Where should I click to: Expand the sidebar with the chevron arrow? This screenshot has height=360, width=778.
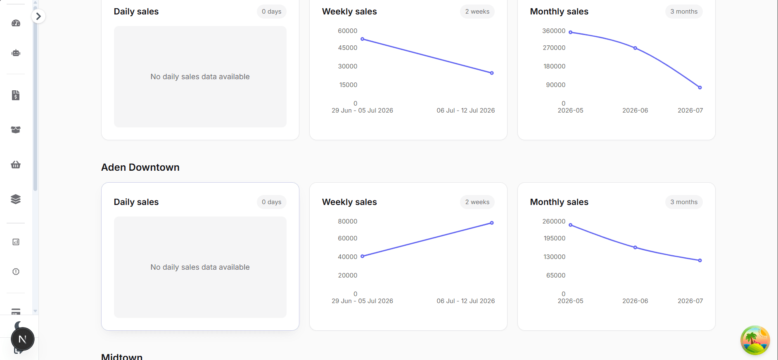[38, 16]
